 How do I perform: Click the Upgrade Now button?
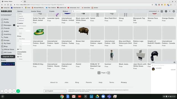point(8,56)
